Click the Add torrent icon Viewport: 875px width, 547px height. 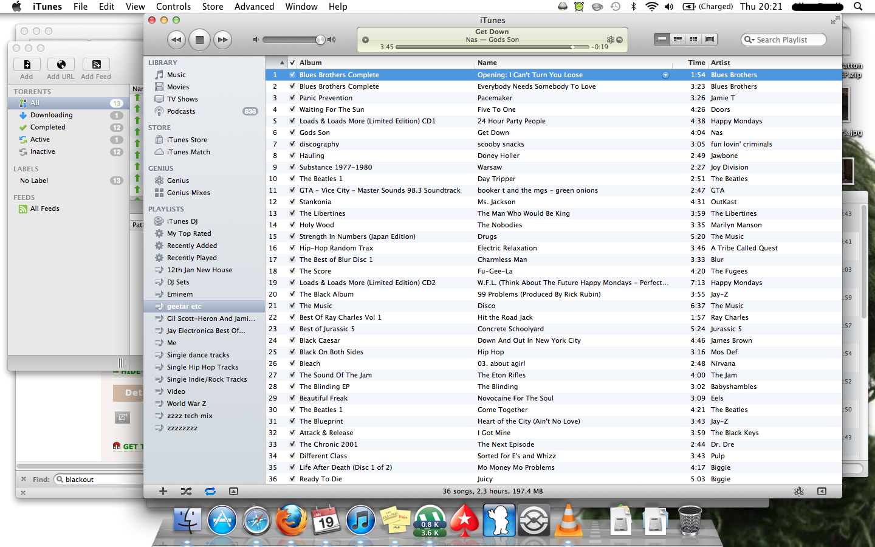pos(27,64)
